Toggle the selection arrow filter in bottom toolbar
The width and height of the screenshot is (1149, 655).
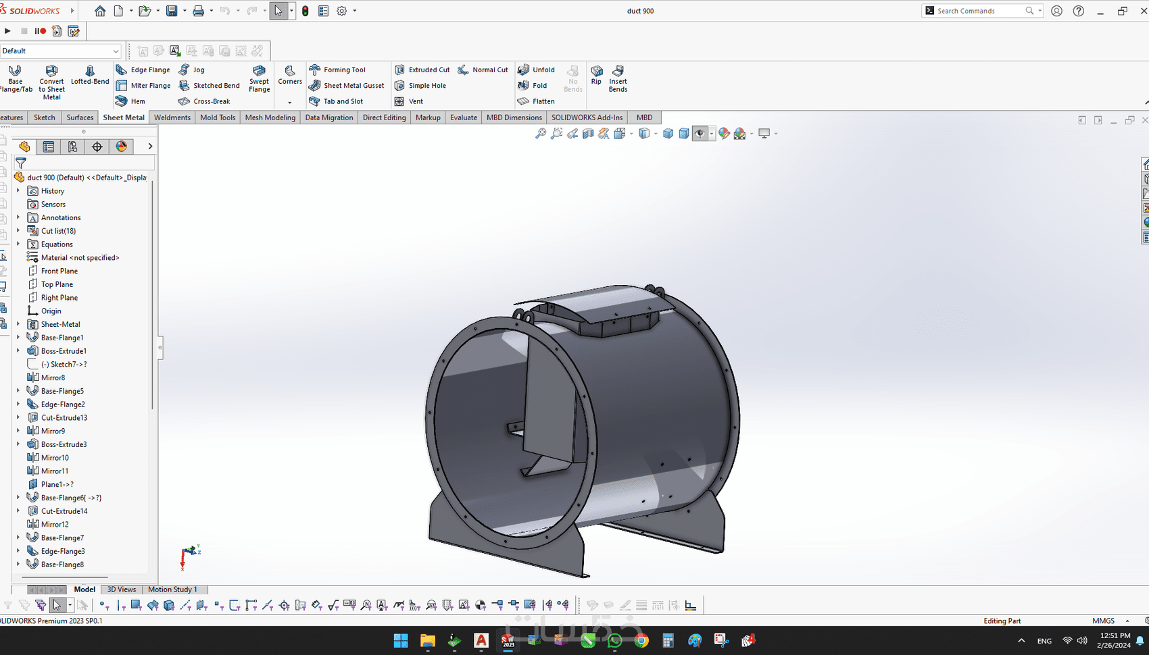[57, 605]
